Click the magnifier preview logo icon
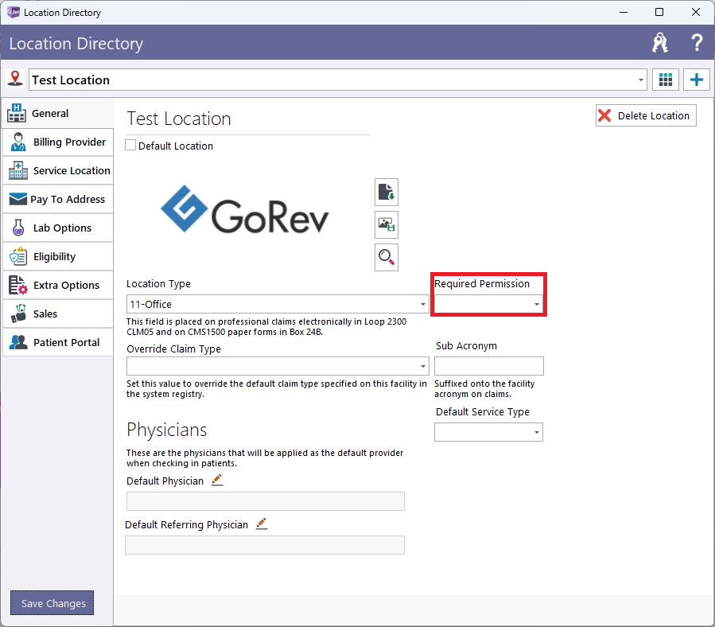Image resolution: width=715 pixels, height=627 pixels. pos(387,257)
